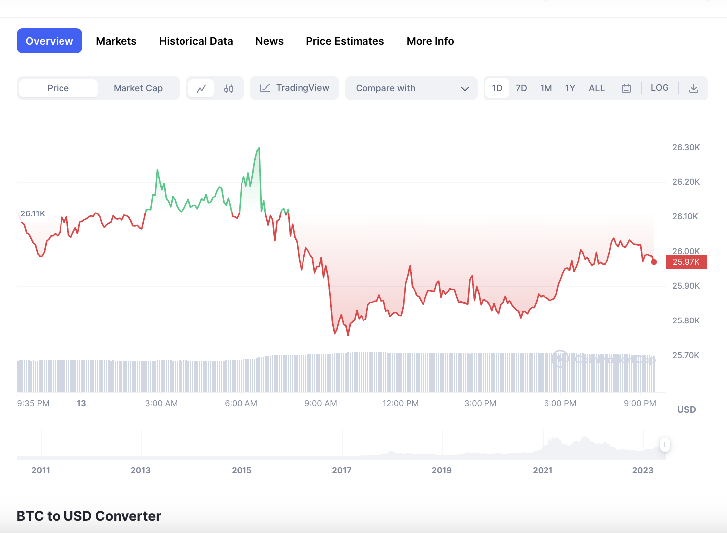Image resolution: width=727 pixels, height=533 pixels.
Task: Toggle back to Price view
Action: (58, 88)
